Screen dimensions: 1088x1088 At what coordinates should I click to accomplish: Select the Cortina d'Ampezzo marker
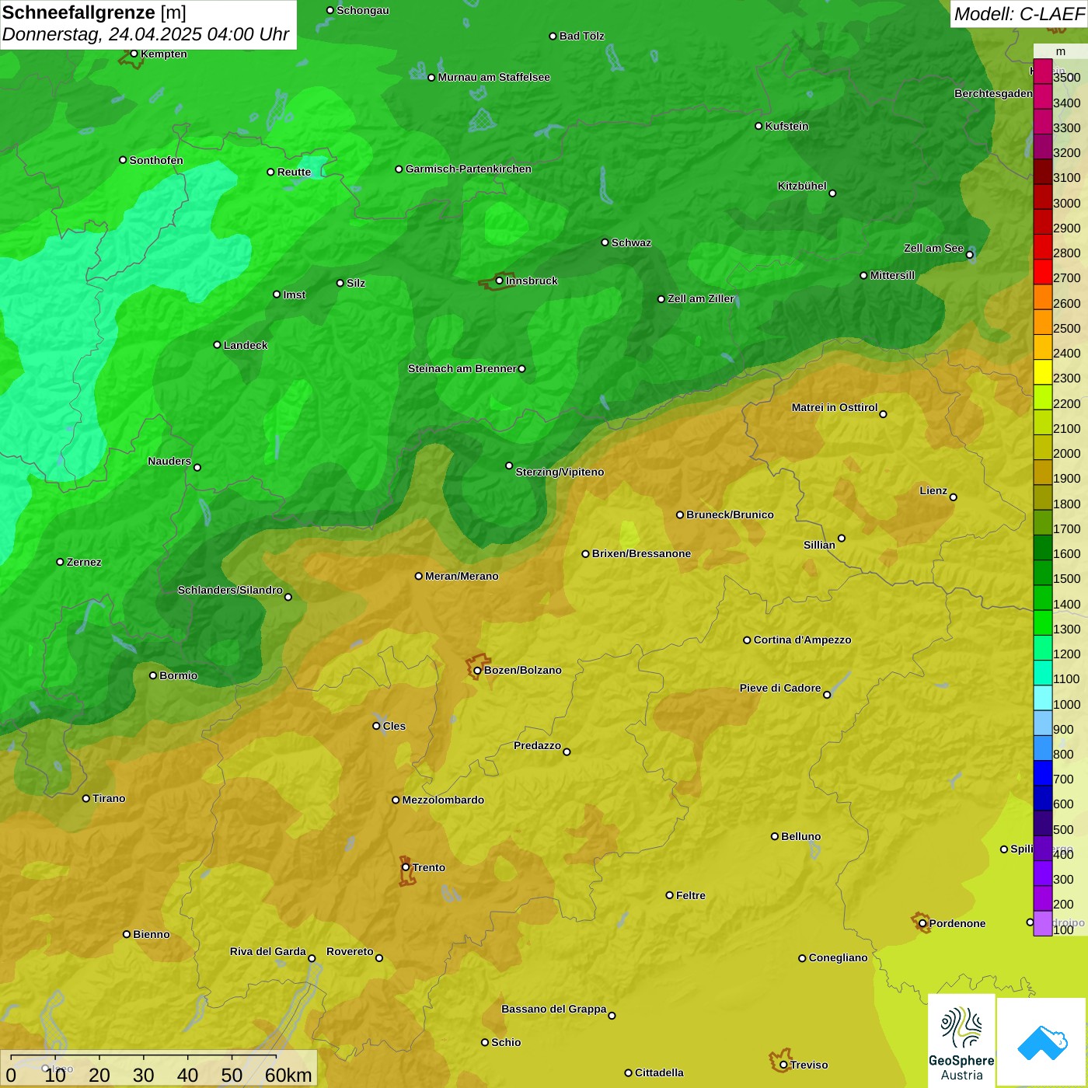(x=747, y=640)
